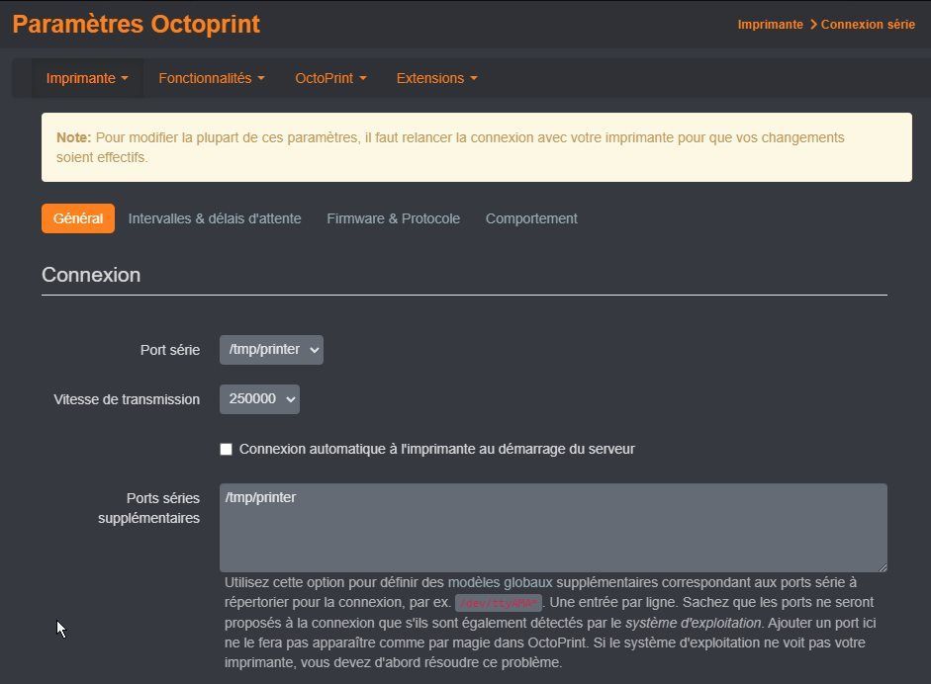Click the breadcrumb chevron separator icon

pos(813,25)
